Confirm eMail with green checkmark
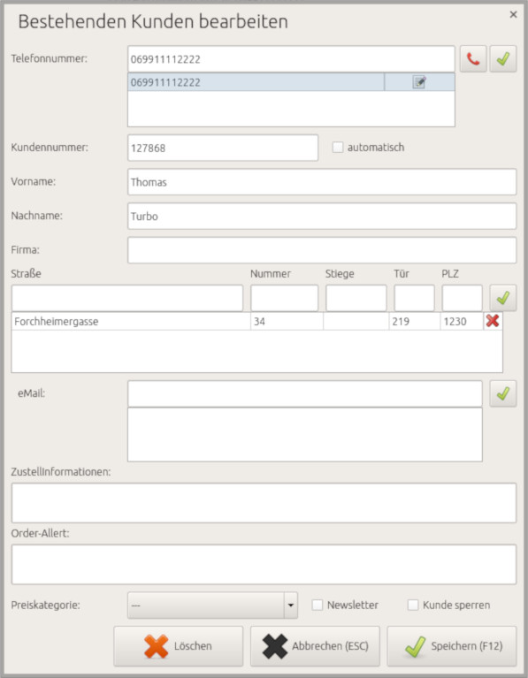Screen dimensions: 528x678 pos(503,393)
